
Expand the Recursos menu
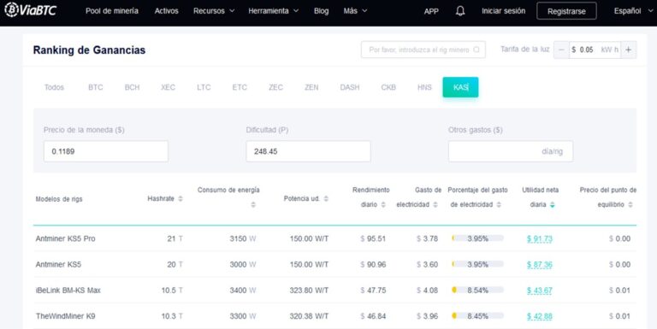tap(214, 11)
